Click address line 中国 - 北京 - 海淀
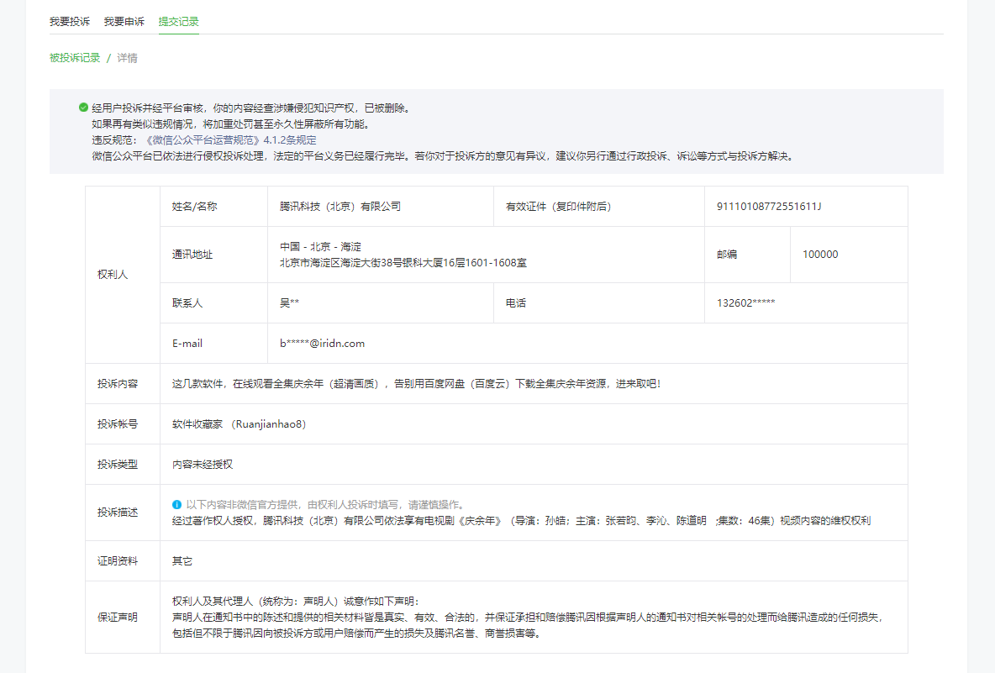995x673 pixels. coord(320,247)
